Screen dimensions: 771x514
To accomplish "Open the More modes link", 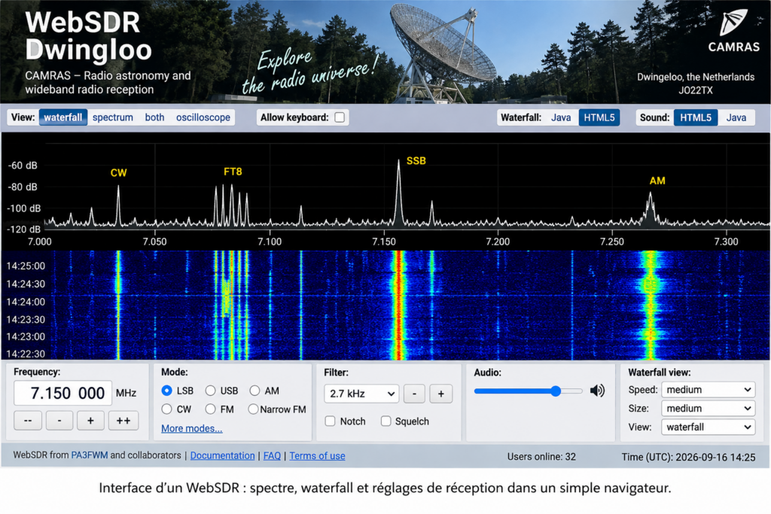I will [192, 428].
